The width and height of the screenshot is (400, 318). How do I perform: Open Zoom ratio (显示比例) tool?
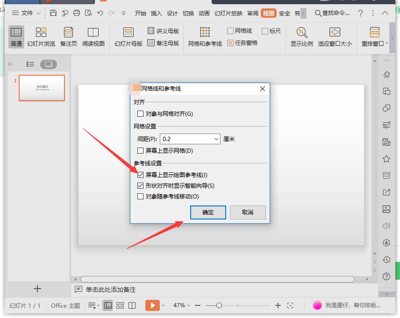click(x=301, y=36)
